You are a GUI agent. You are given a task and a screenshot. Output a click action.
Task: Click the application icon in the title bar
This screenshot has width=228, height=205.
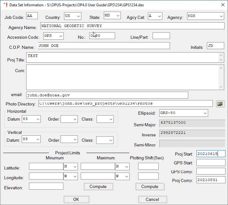coord(6,5)
